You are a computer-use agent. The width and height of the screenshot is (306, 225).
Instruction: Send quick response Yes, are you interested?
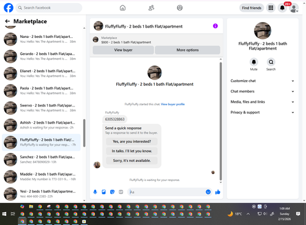[132, 141]
